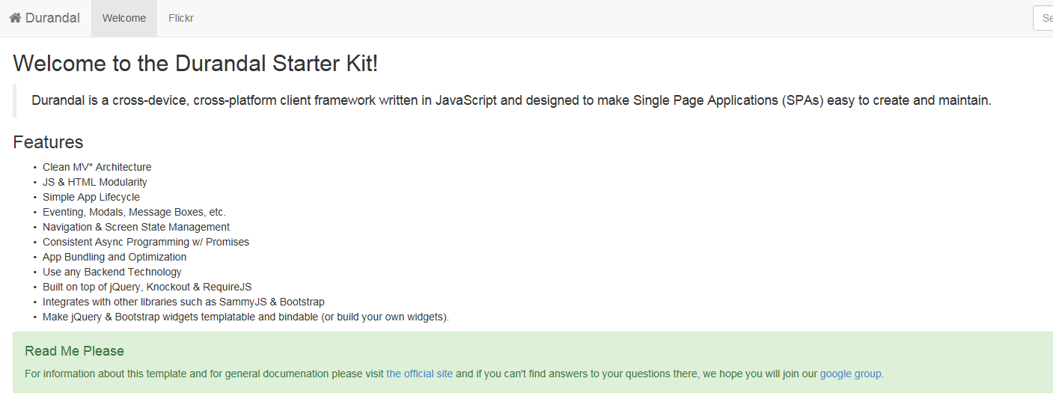
Task: Click the Durandal description blockquote text
Action: [x=511, y=100]
